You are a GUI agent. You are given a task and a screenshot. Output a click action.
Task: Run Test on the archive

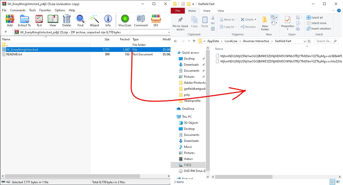[x=39, y=21]
